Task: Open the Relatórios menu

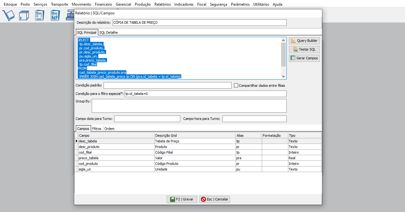Action: click(162, 4)
